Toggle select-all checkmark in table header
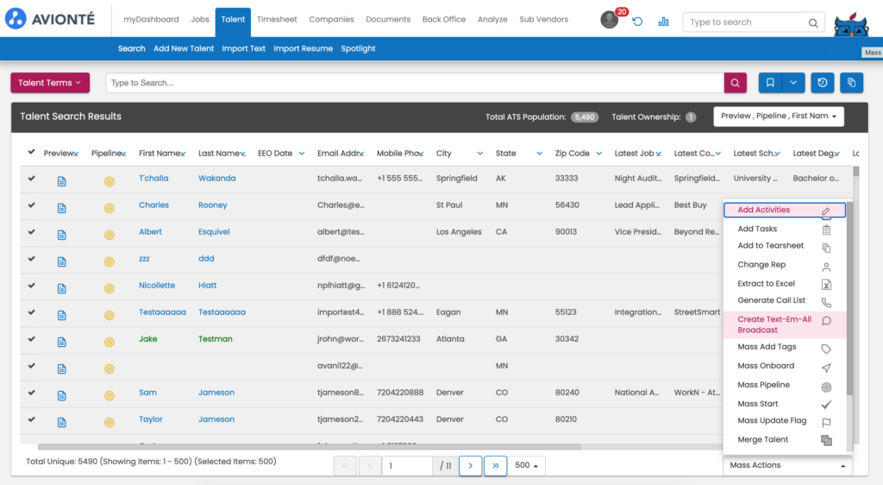 pos(32,153)
